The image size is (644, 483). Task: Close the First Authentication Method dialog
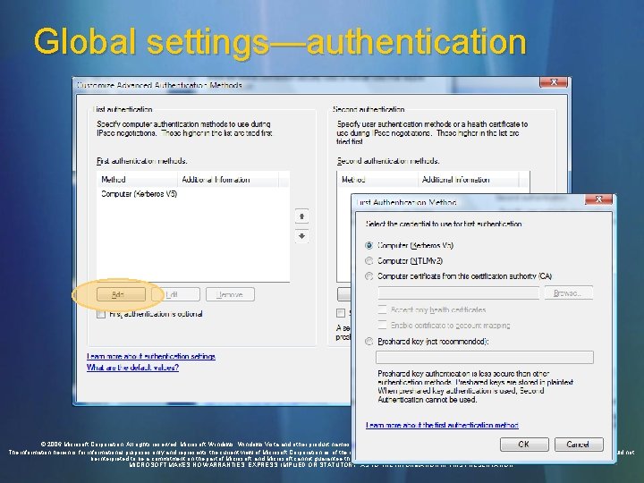598,199
